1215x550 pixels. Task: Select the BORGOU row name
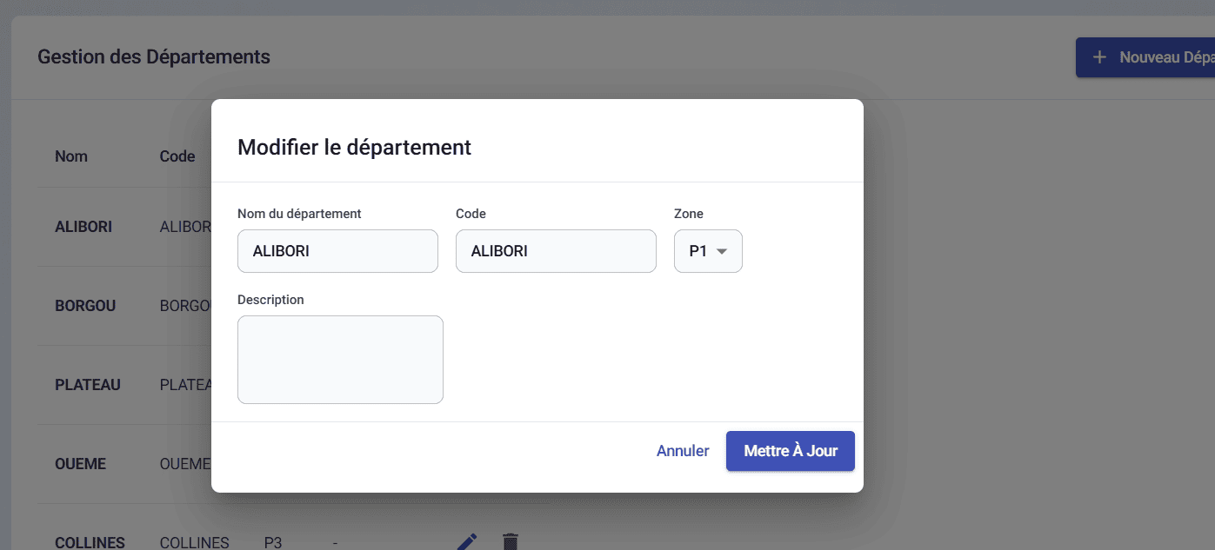(85, 306)
